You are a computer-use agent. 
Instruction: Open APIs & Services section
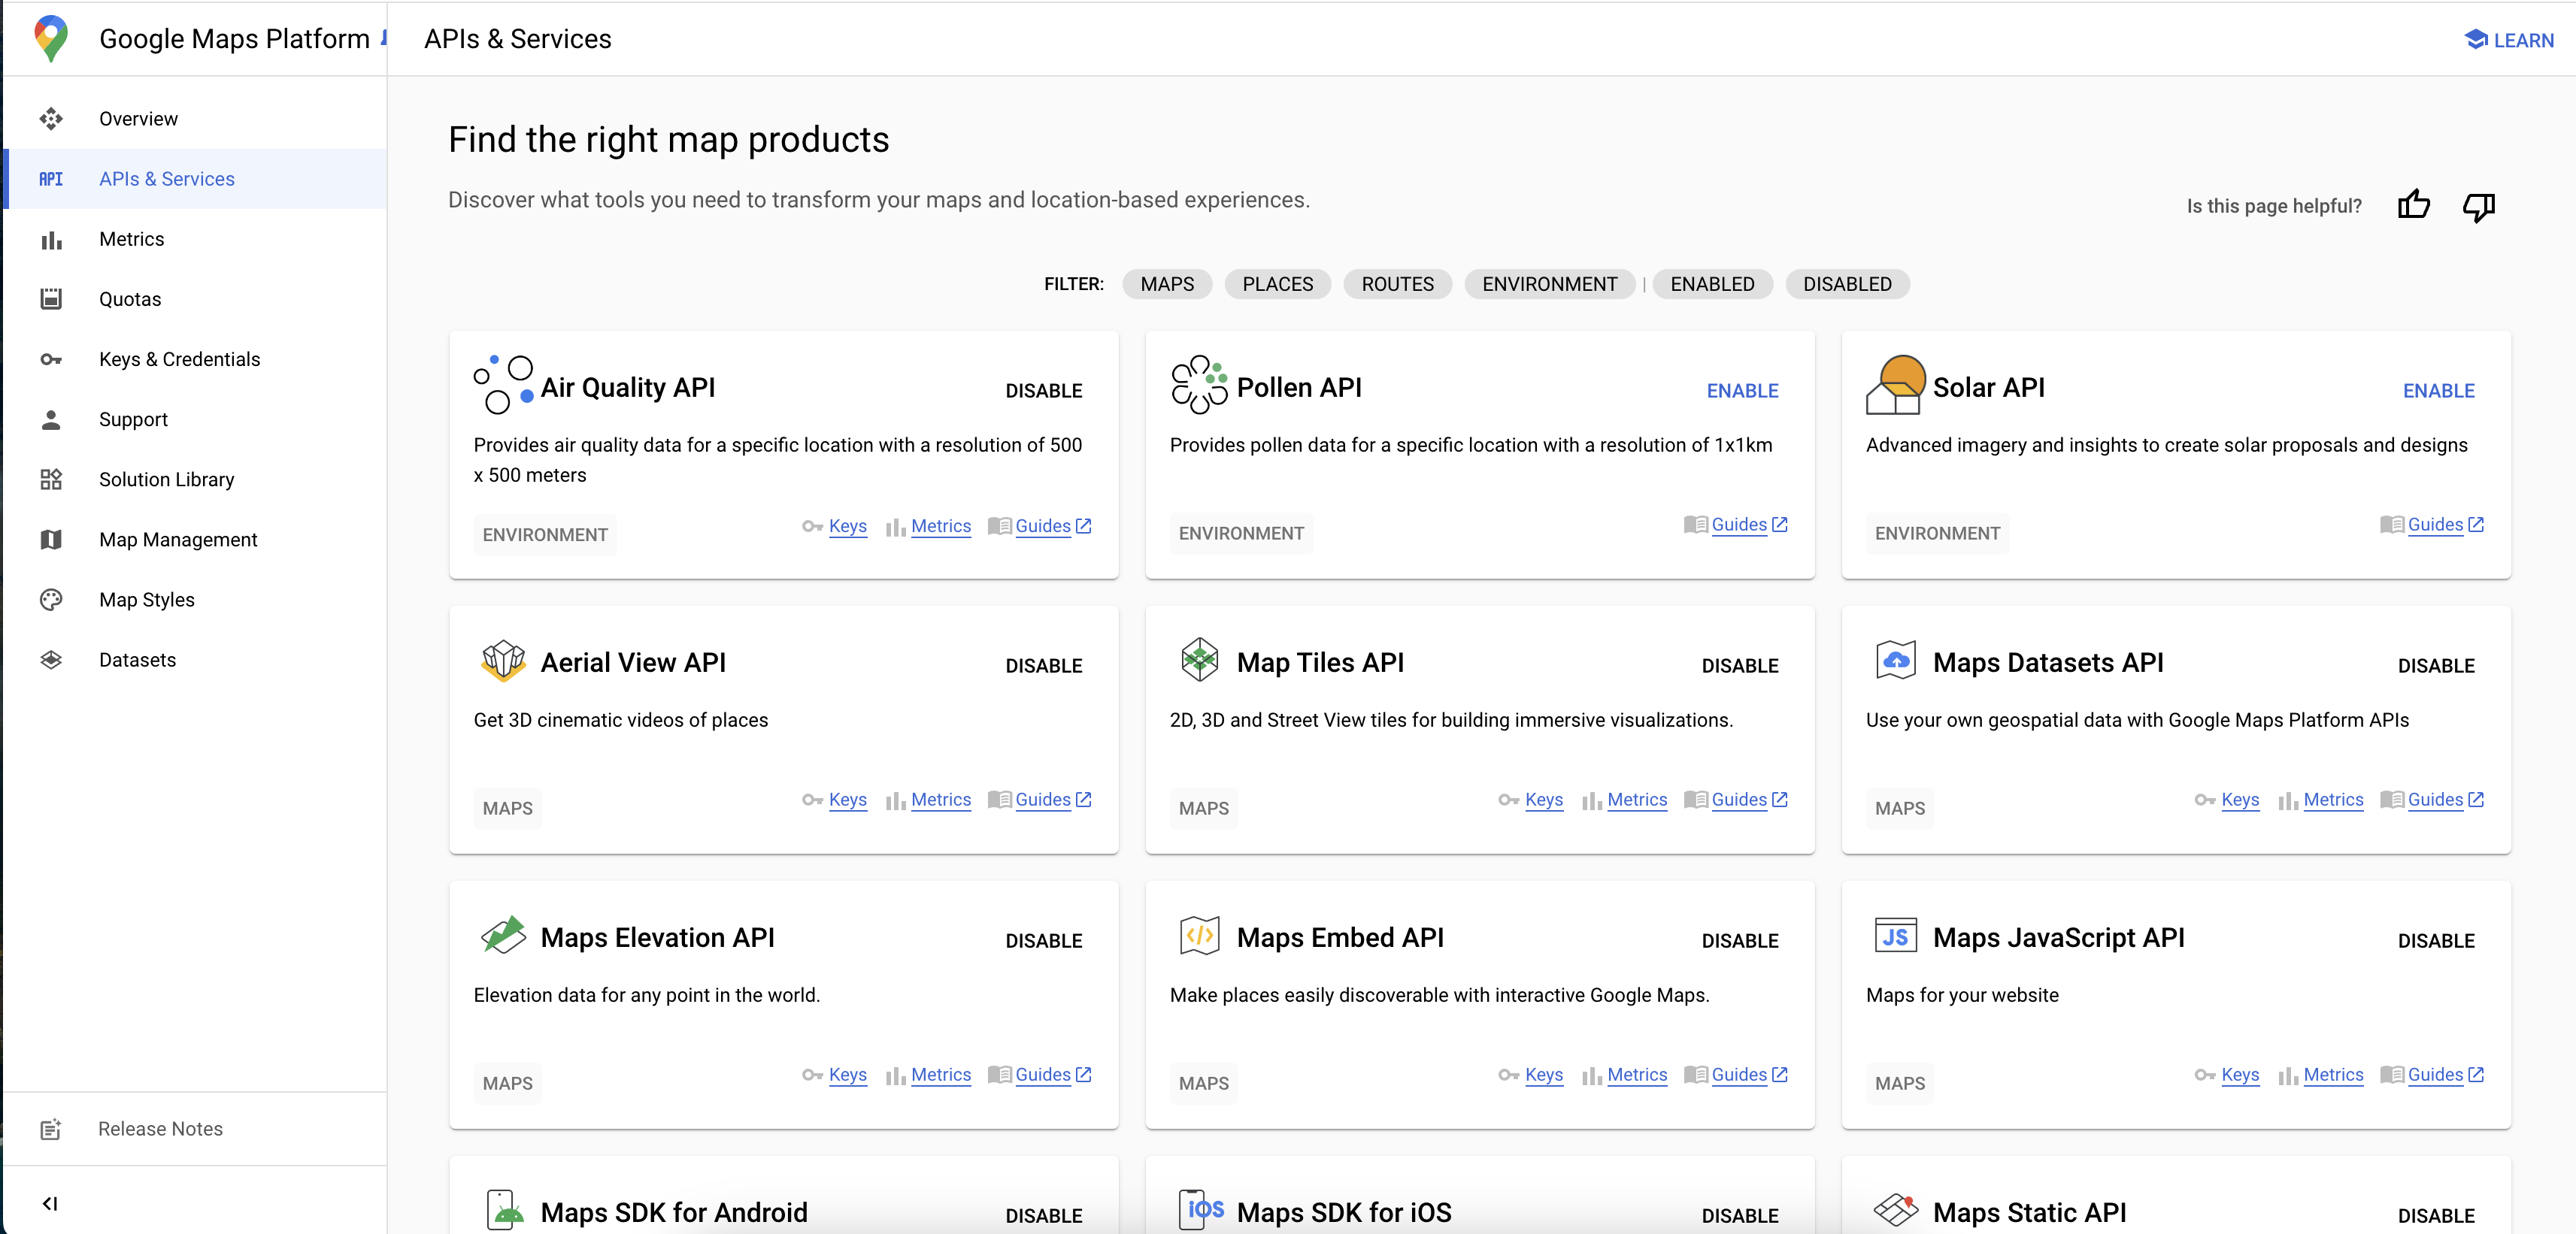click(x=166, y=177)
